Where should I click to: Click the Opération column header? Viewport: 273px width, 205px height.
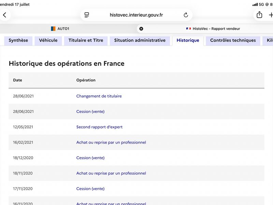point(86,80)
